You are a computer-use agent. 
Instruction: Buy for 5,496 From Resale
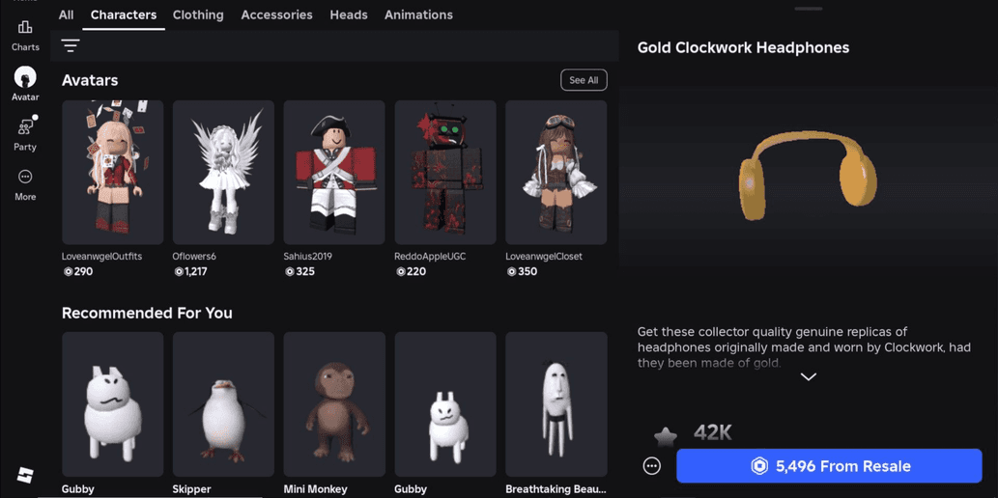point(829,466)
